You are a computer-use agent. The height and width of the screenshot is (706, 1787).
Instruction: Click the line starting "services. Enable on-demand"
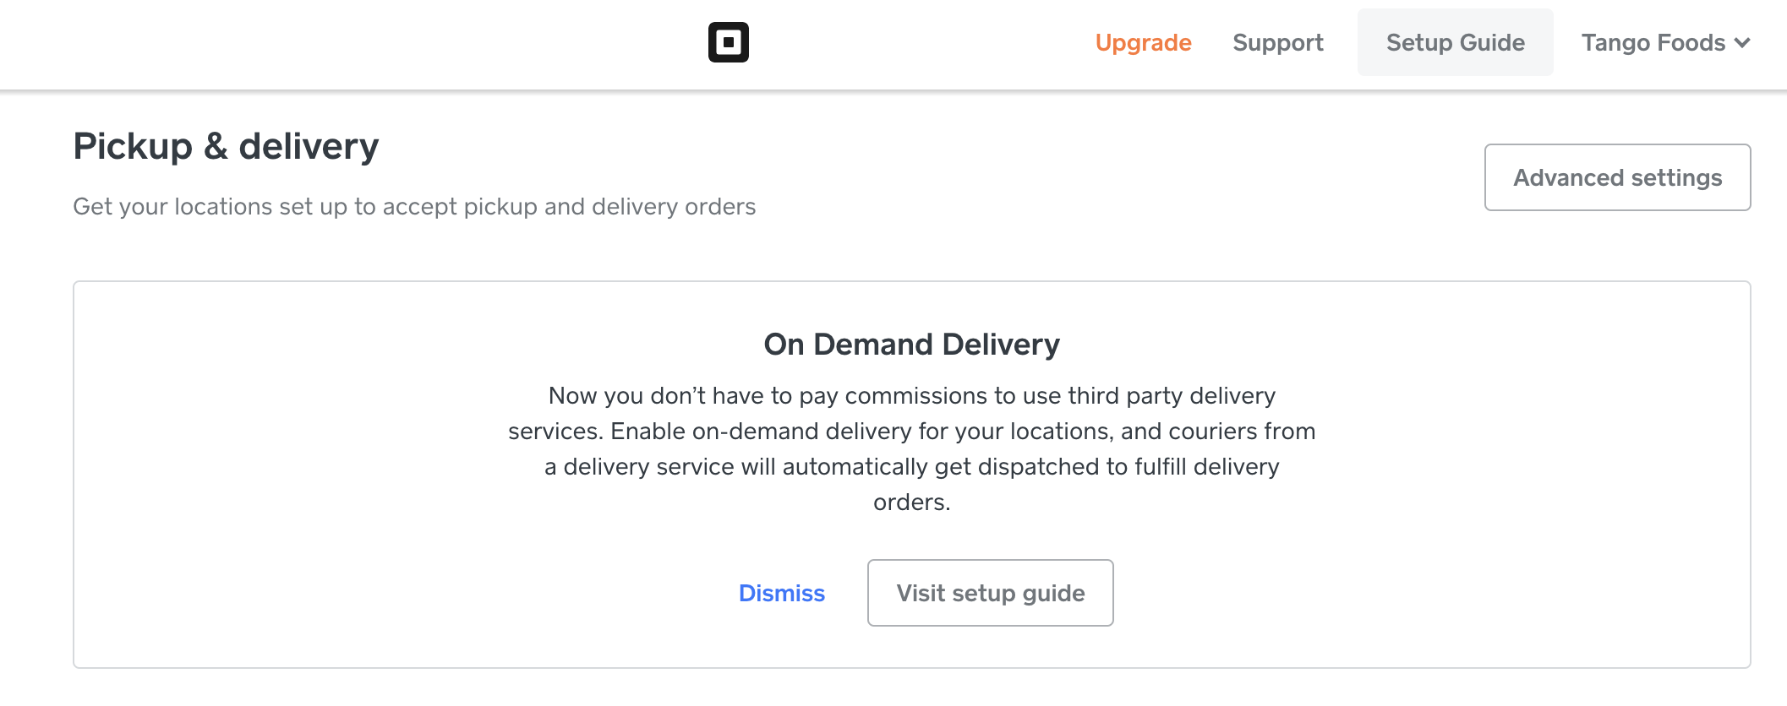coord(911,432)
